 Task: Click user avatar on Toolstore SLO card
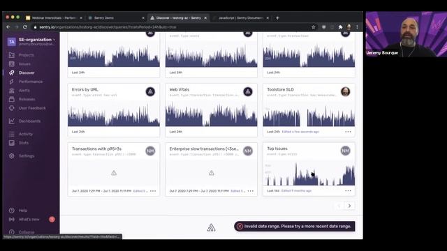click(x=345, y=91)
